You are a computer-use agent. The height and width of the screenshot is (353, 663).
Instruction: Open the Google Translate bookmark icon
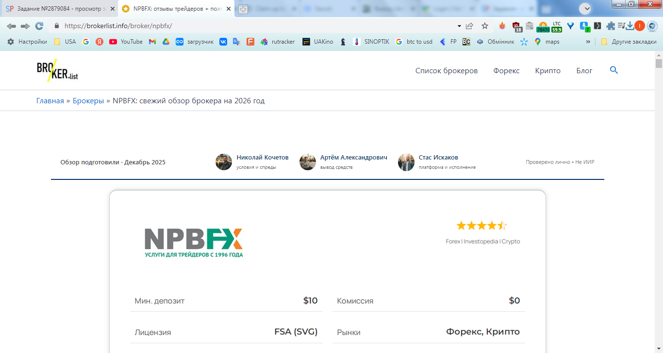[237, 42]
